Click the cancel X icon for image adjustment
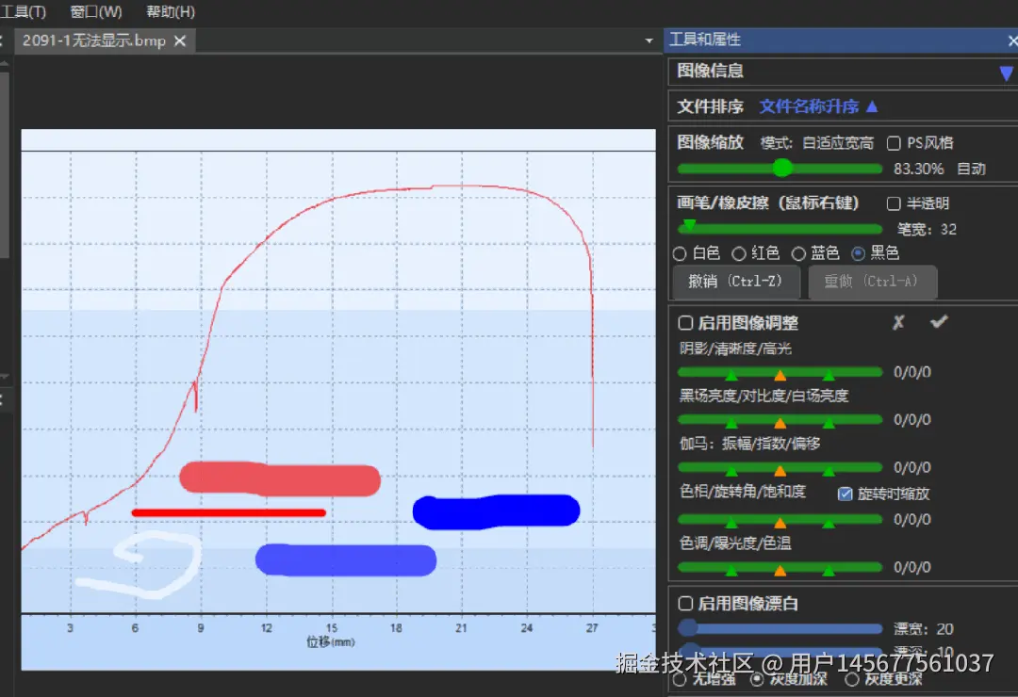1018x697 pixels. point(898,322)
